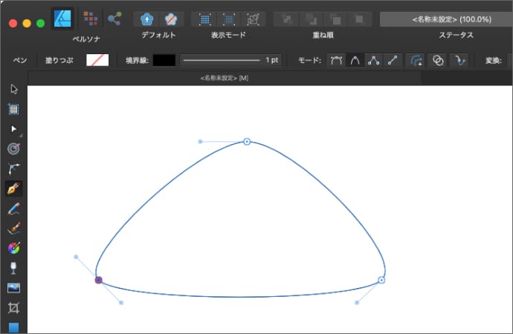Select Polygon mode for the pen

372,61
